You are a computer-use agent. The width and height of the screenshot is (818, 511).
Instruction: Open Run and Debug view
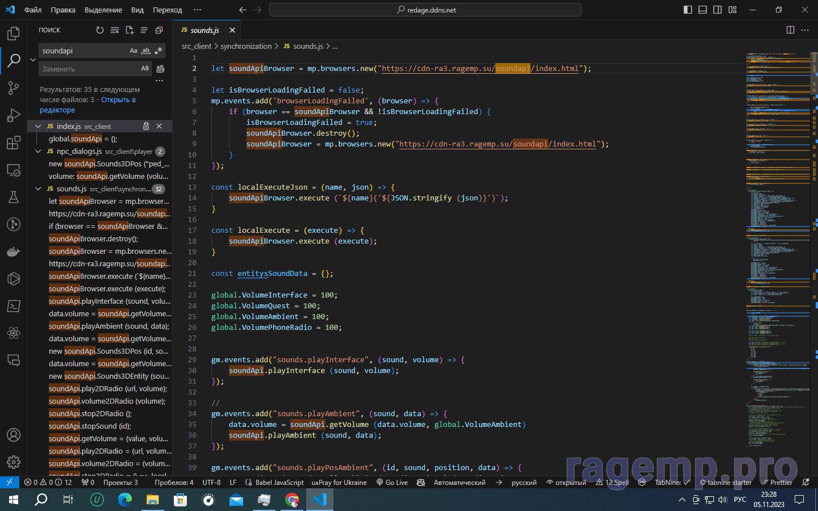pyautogui.click(x=13, y=115)
